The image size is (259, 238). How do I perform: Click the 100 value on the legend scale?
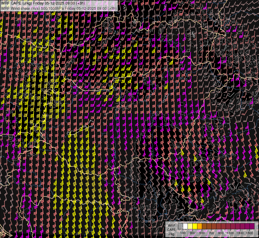183,233
